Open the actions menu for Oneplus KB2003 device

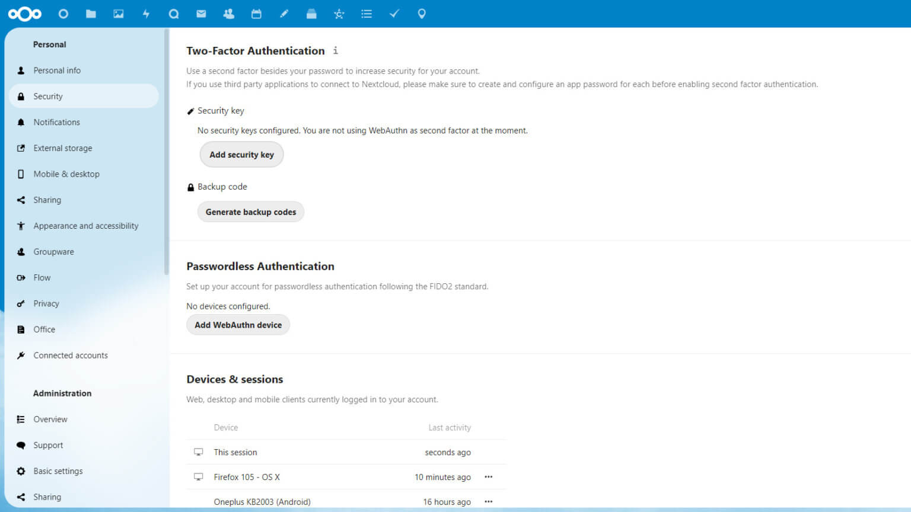click(x=488, y=501)
